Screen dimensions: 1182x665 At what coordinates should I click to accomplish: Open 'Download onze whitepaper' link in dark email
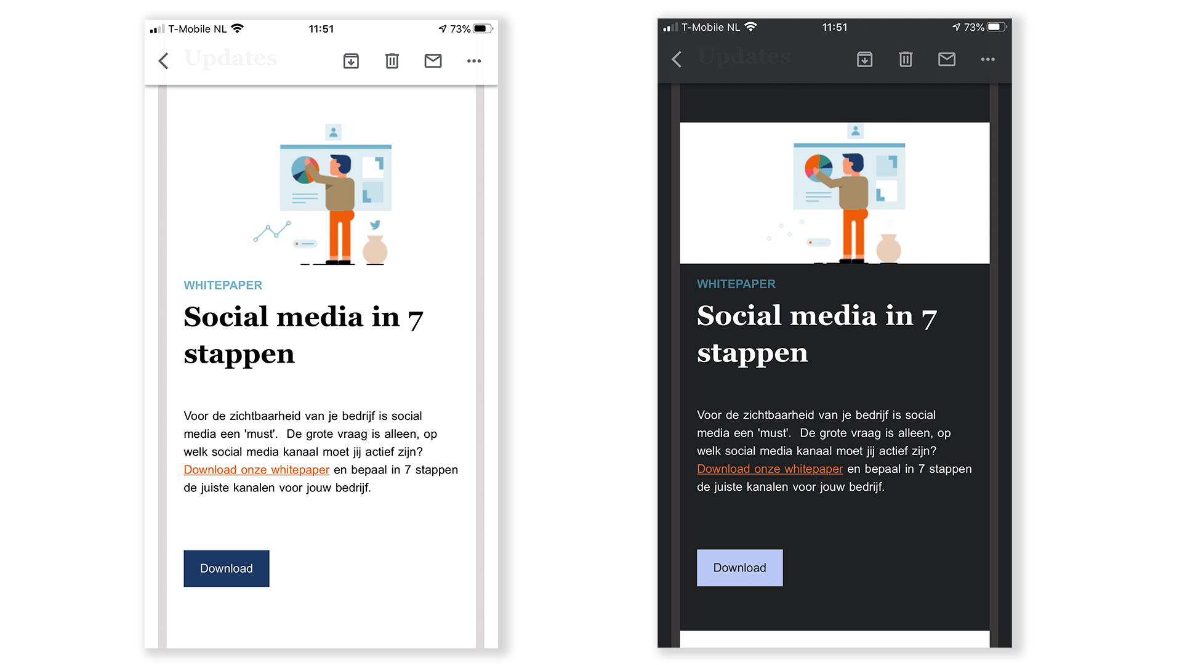770,469
